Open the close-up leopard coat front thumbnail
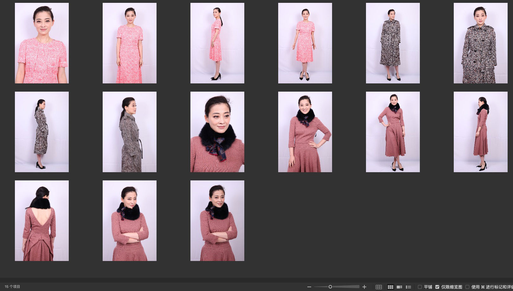This screenshot has width=513, height=291. pyautogui.click(x=481, y=43)
